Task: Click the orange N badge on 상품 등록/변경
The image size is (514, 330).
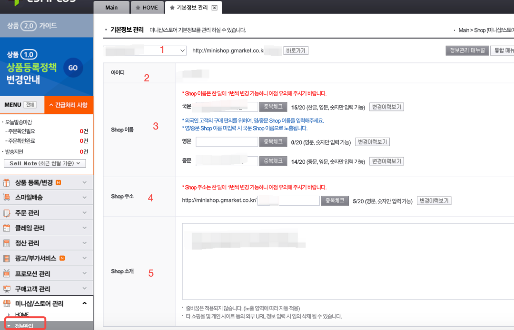Action: pyautogui.click(x=59, y=182)
